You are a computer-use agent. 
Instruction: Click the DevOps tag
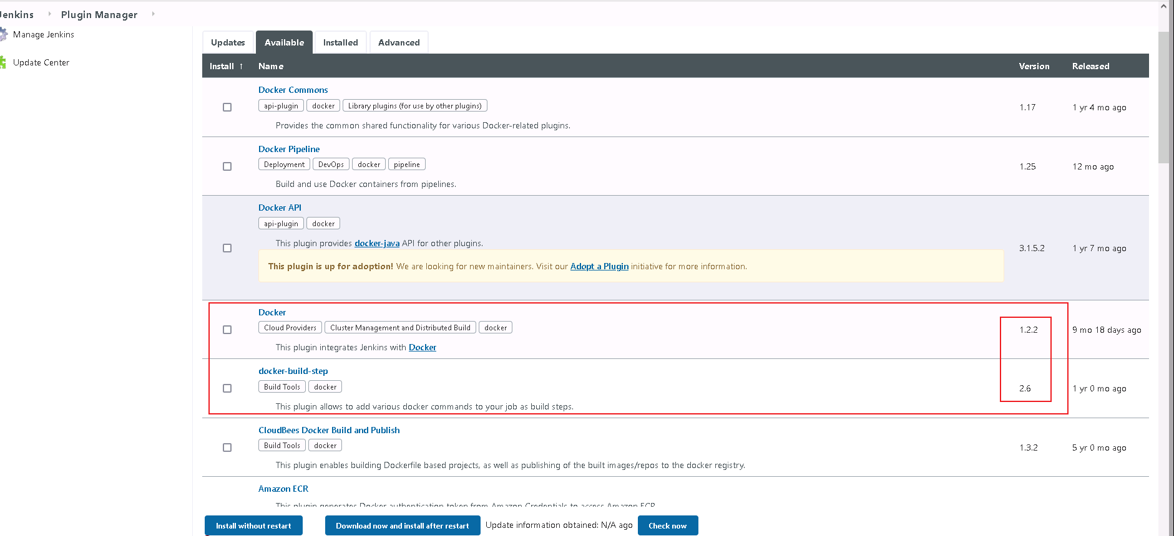click(x=331, y=165)
